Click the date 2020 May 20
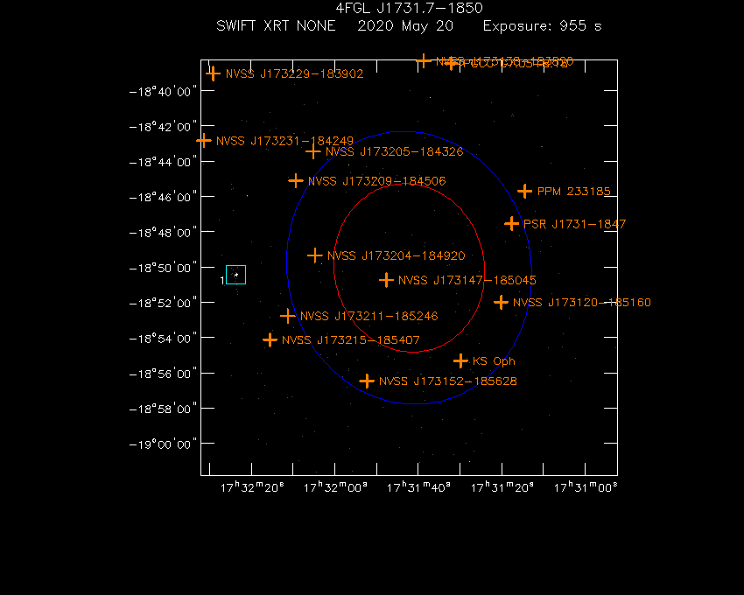This screenshot has width=744, height=595. pos(405,26)
